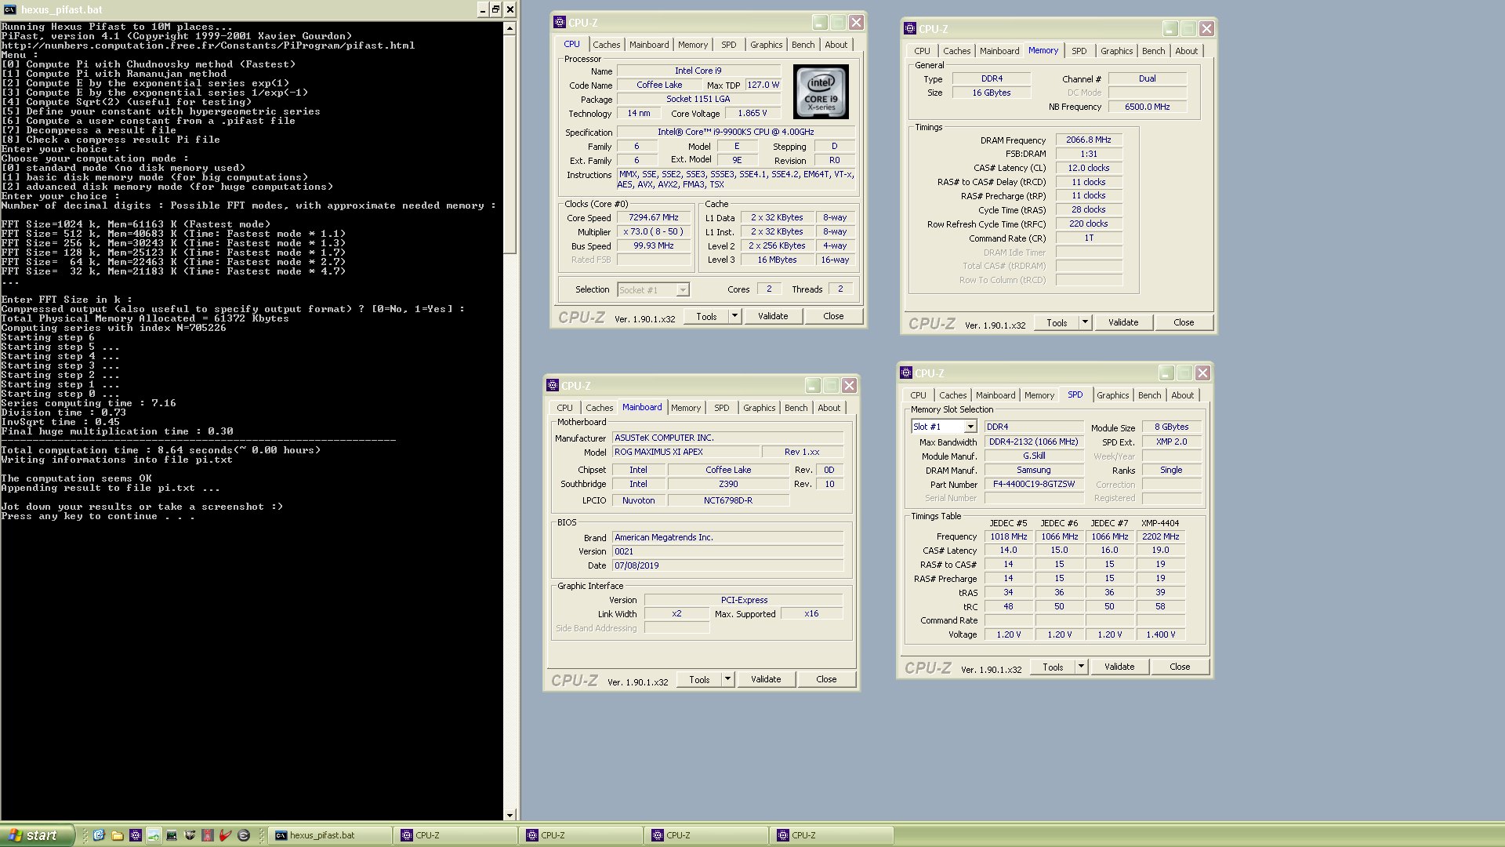Image resolution: width=1505 pixels, height=847 pixels.
Task: Minimize the CPU-Z window showing the CPU tab
Action: [x=819, y=23]
